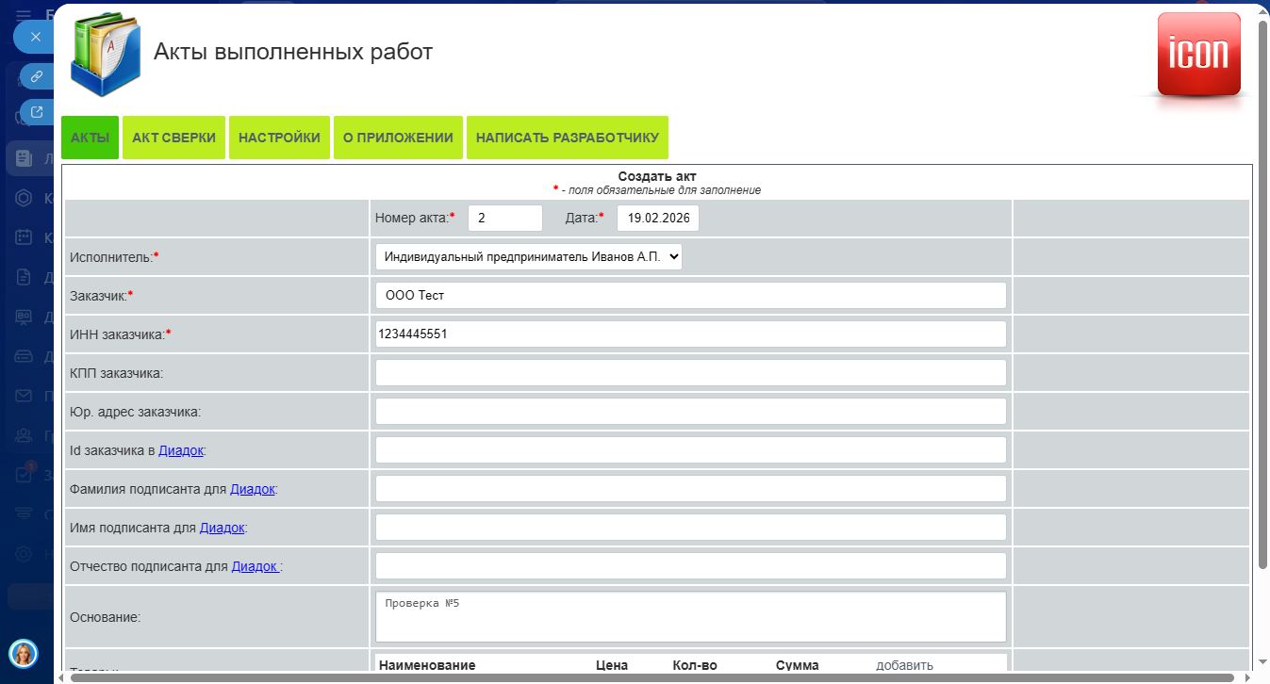
Task: Click the Юр. адрес заказчика: label
Action: 136,412
